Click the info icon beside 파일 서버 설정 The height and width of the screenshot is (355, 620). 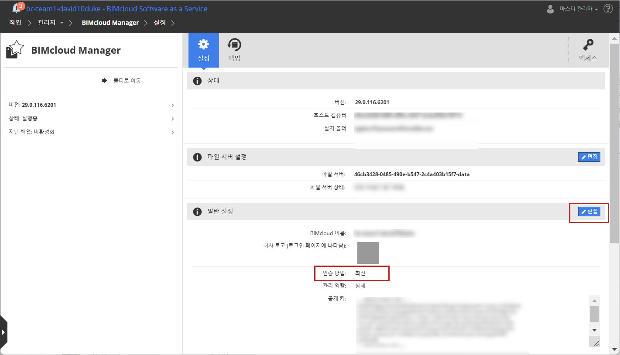tap(197, 157)
